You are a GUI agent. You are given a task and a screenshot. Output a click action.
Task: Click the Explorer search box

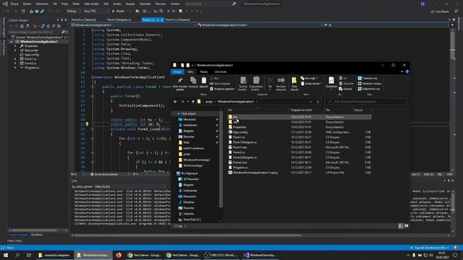pos(366,102)
